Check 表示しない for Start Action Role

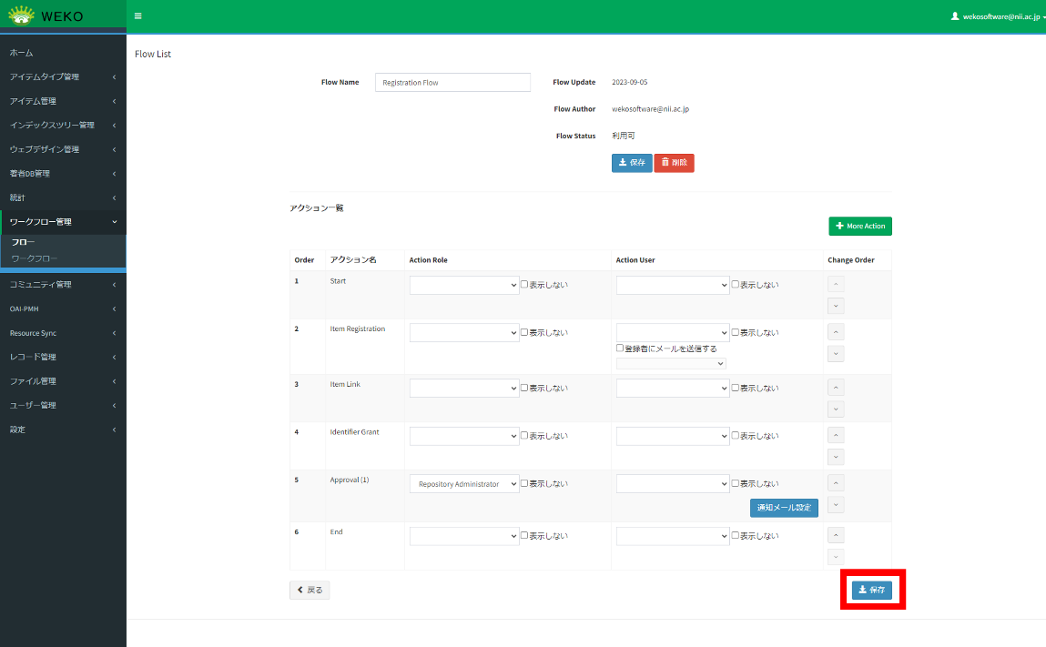coord(524,284)
